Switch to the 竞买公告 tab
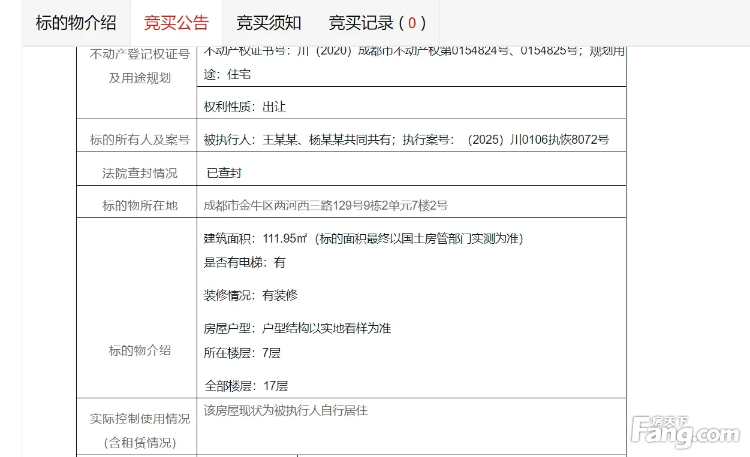Viewport: 750px width, 457px height. point(176,23)
